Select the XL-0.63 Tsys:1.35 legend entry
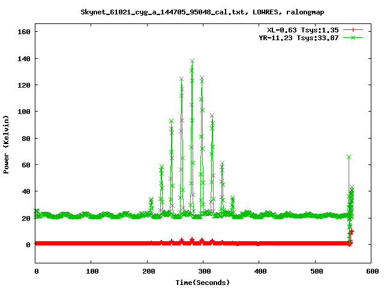This screenshot has height=288, width=384. coord(306,29)
